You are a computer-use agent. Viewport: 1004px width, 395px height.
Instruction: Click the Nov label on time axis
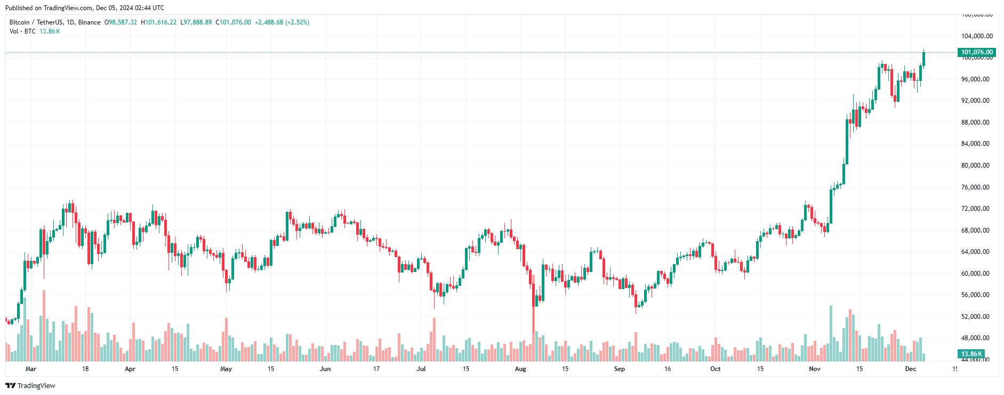point(815,369)
